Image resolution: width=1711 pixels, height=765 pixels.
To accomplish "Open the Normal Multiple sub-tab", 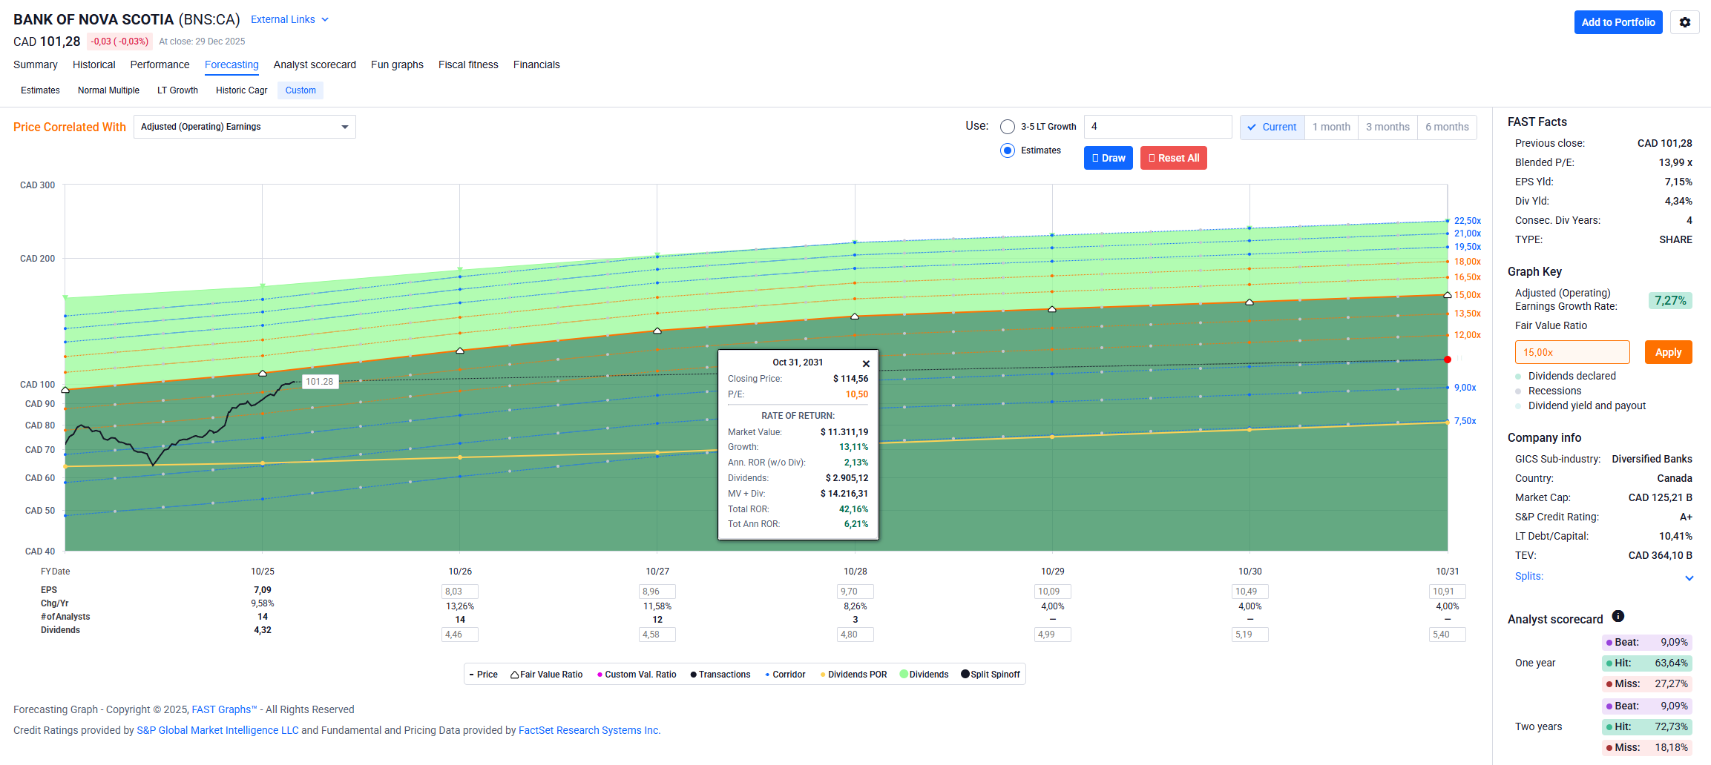I will [x=108, y=90].
